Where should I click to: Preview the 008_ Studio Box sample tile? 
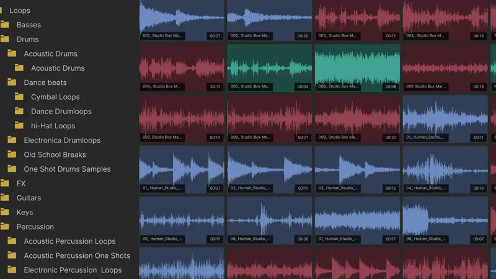pos(270,118)
